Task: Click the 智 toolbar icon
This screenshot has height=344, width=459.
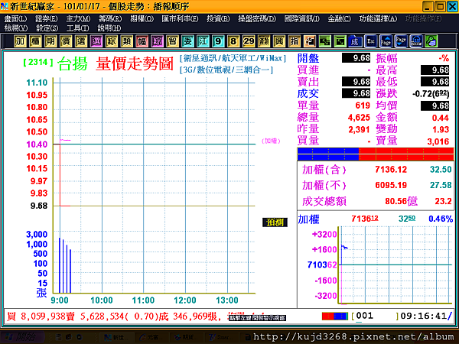Action: click(172, 41)
